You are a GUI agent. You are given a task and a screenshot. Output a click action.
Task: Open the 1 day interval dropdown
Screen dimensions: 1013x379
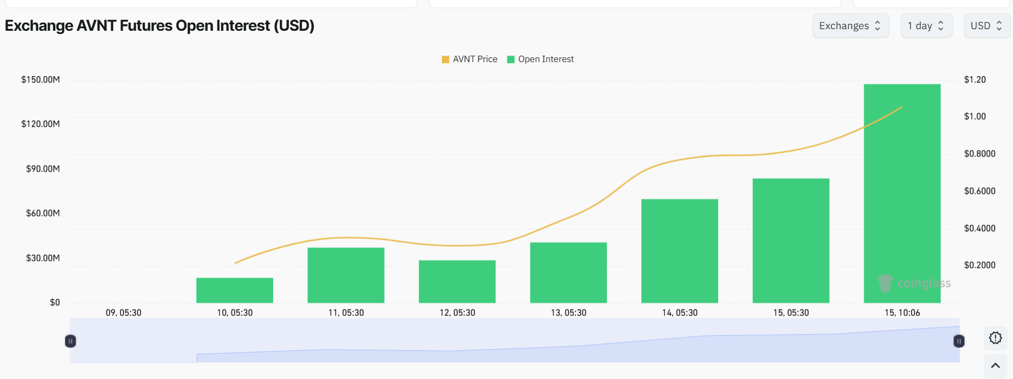pos(926,26)
